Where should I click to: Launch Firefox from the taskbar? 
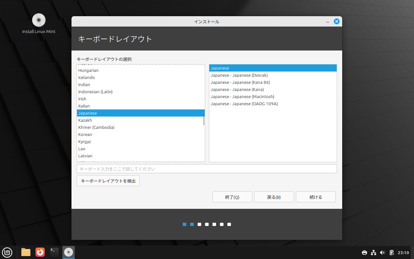tap(40, 252)
